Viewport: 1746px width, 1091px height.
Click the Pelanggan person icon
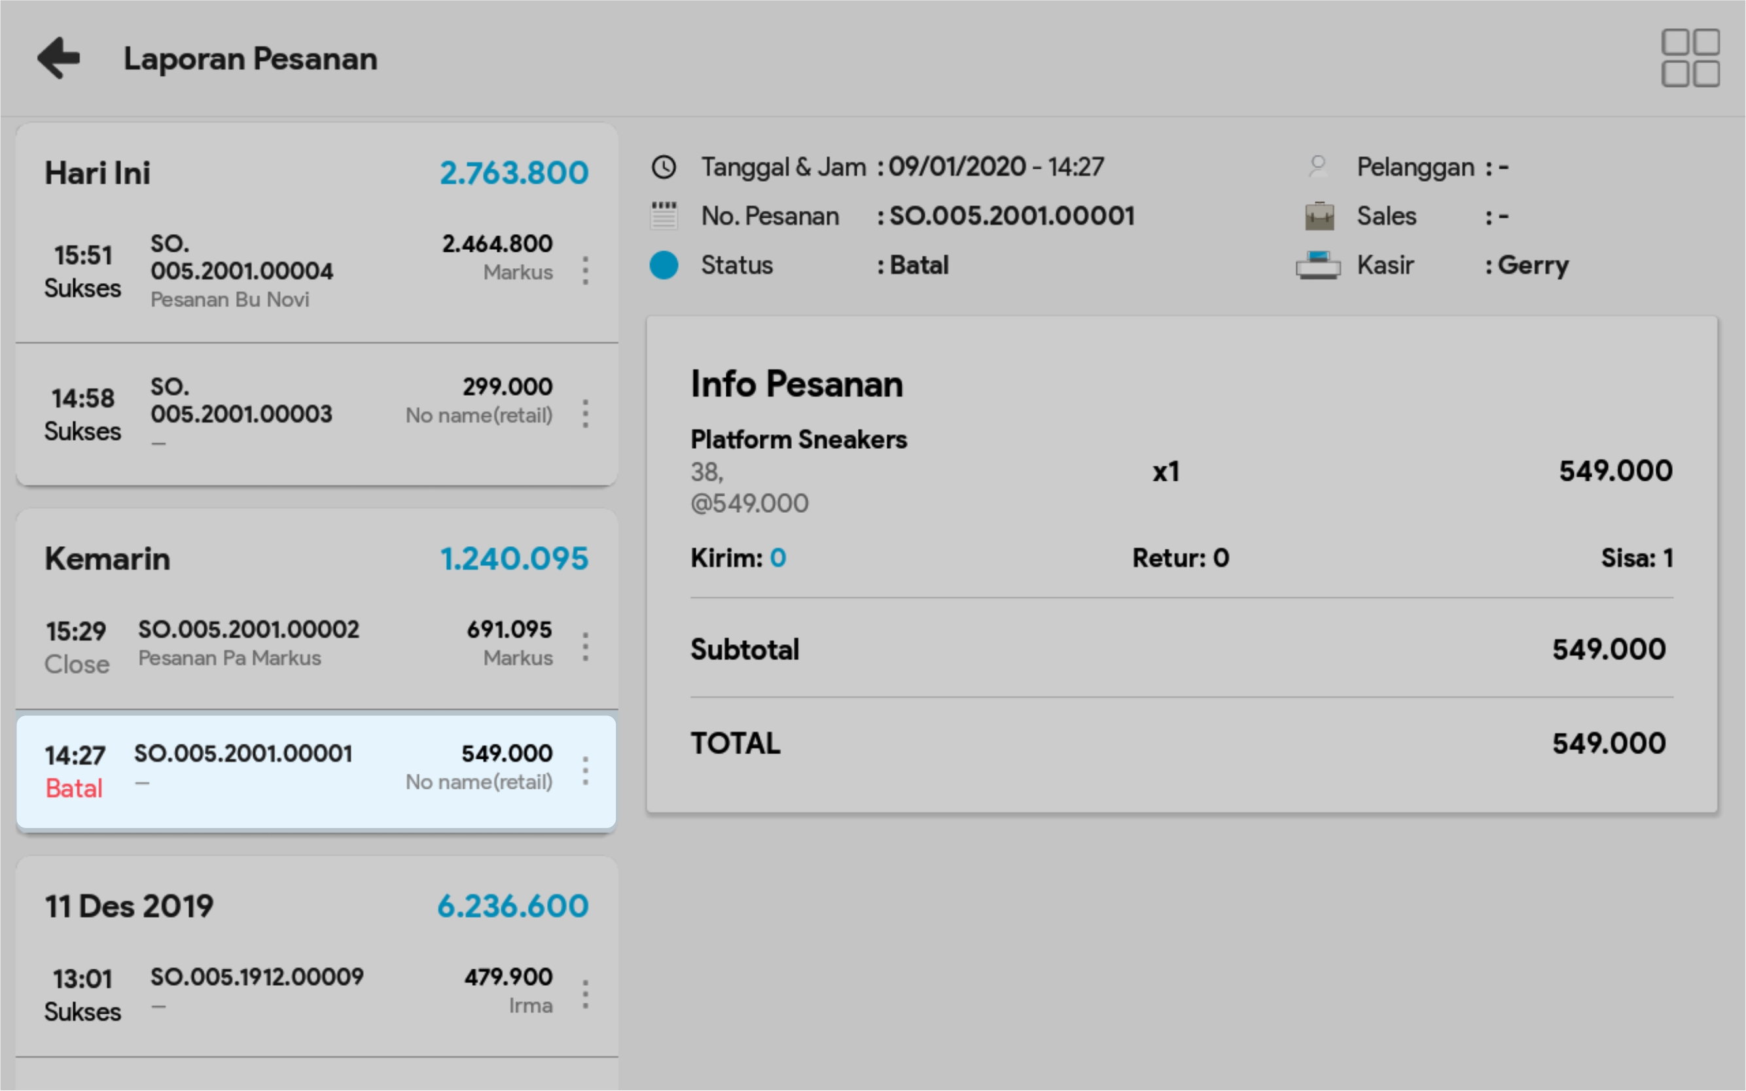pos(1318,167)
